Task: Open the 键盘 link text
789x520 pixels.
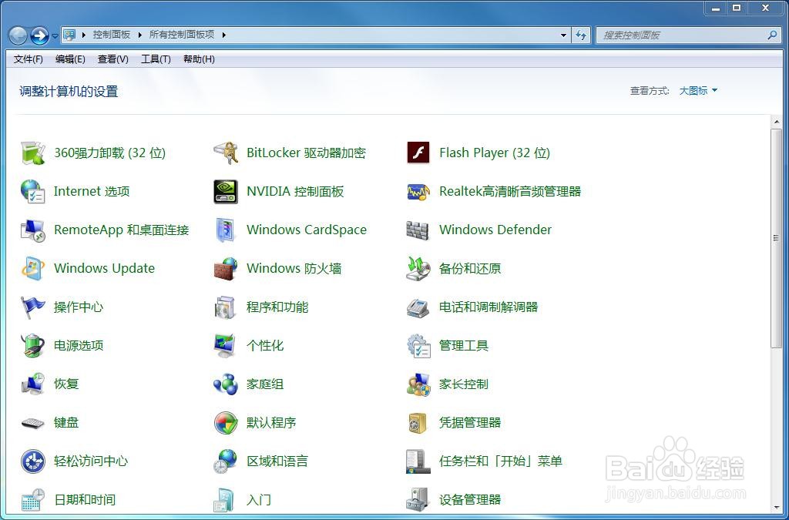Action: pos(66,423)
